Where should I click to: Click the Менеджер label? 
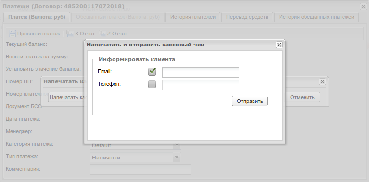19,131
